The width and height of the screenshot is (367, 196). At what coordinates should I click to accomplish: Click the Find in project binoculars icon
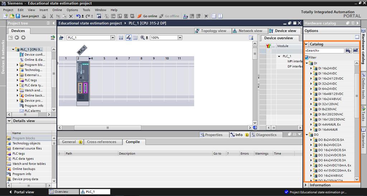point(99,16)
